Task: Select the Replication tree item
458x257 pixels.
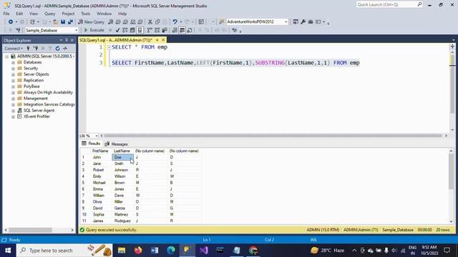Action: [x=34, y=81]
